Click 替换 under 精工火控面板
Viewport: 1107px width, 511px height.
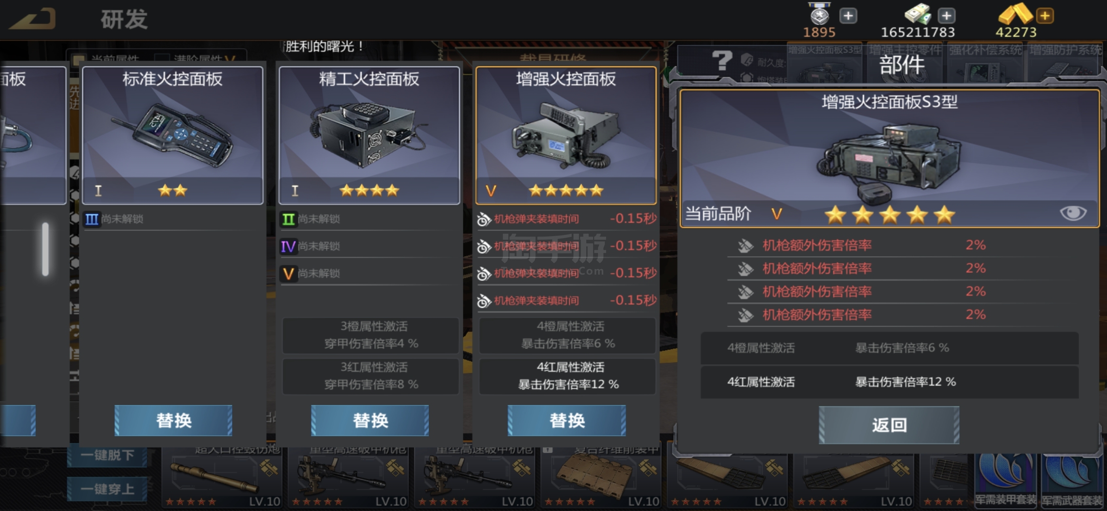click(x=370, y=420)
